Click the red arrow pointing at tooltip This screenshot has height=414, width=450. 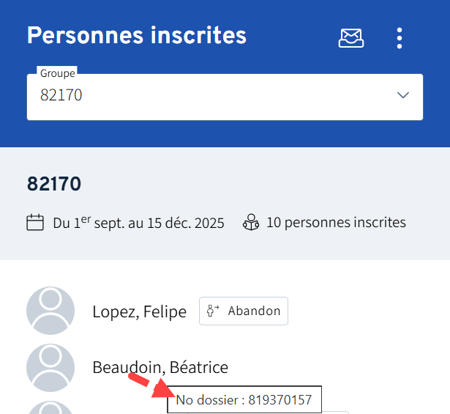click(148, 385)
